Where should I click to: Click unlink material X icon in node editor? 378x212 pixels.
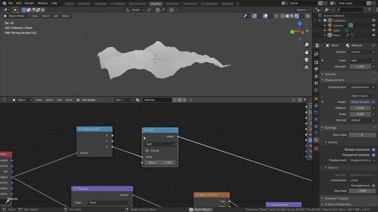(185, 100)
